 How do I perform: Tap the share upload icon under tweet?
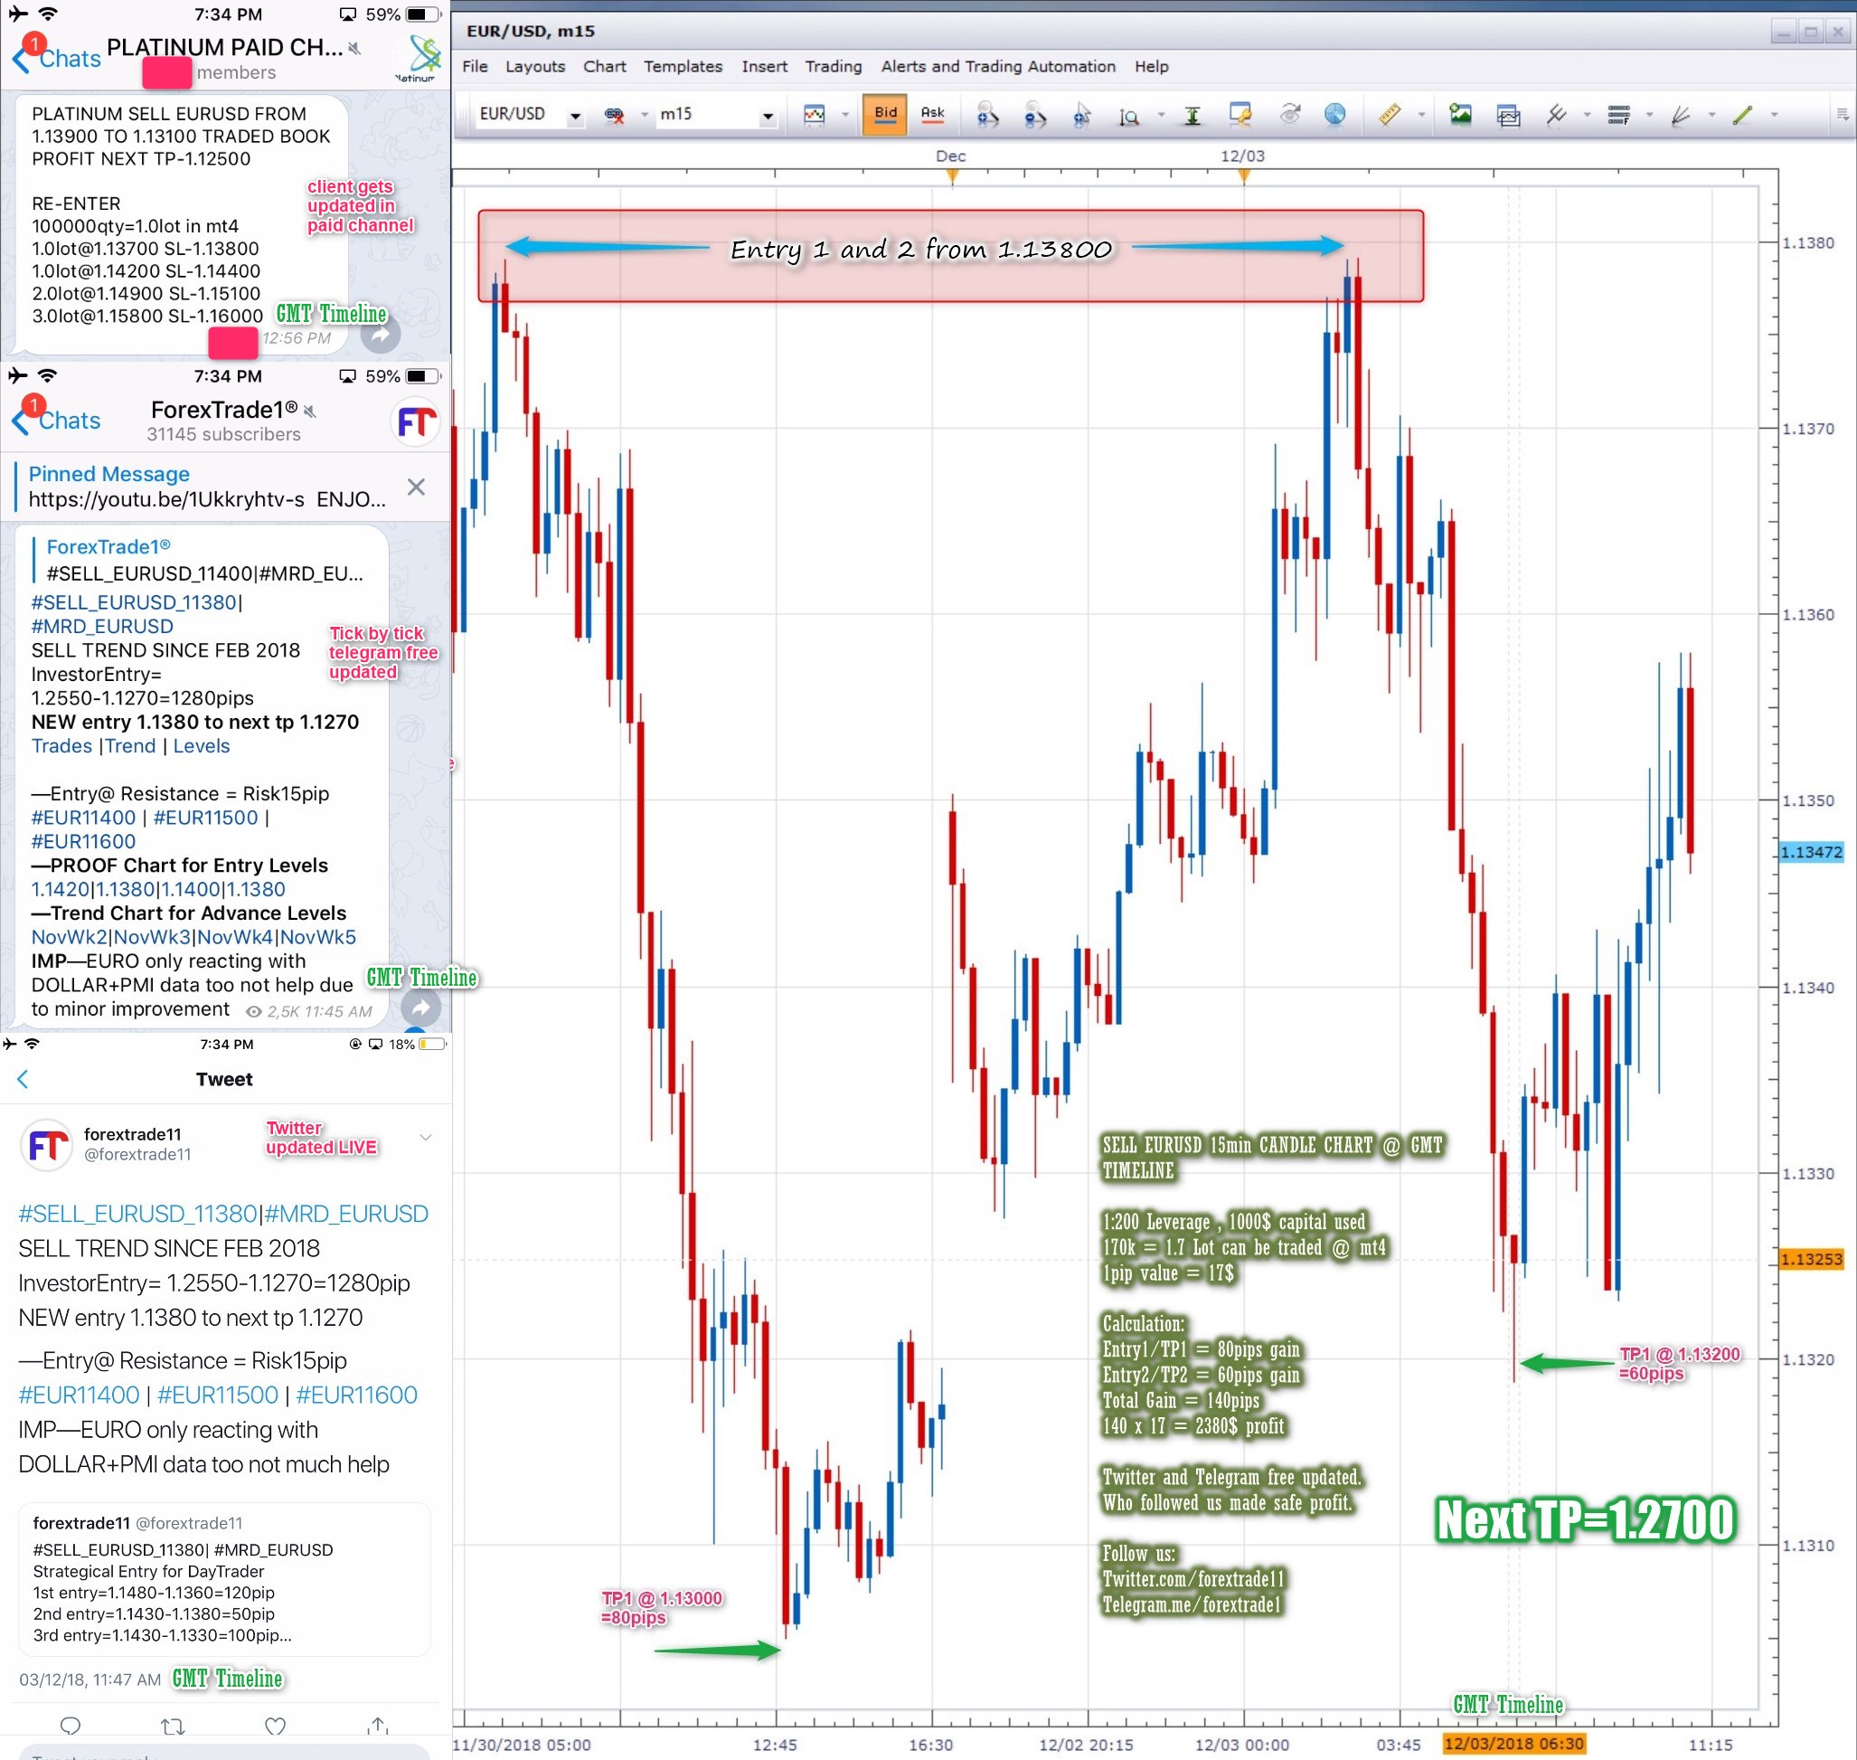coord(378,1725)
